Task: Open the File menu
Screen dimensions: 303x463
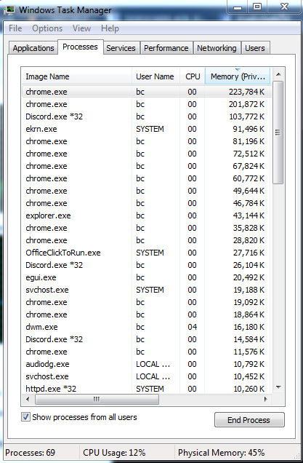Action: [15, 28]
